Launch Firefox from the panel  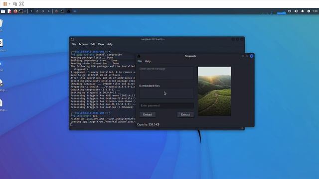(x=15, y=11)
